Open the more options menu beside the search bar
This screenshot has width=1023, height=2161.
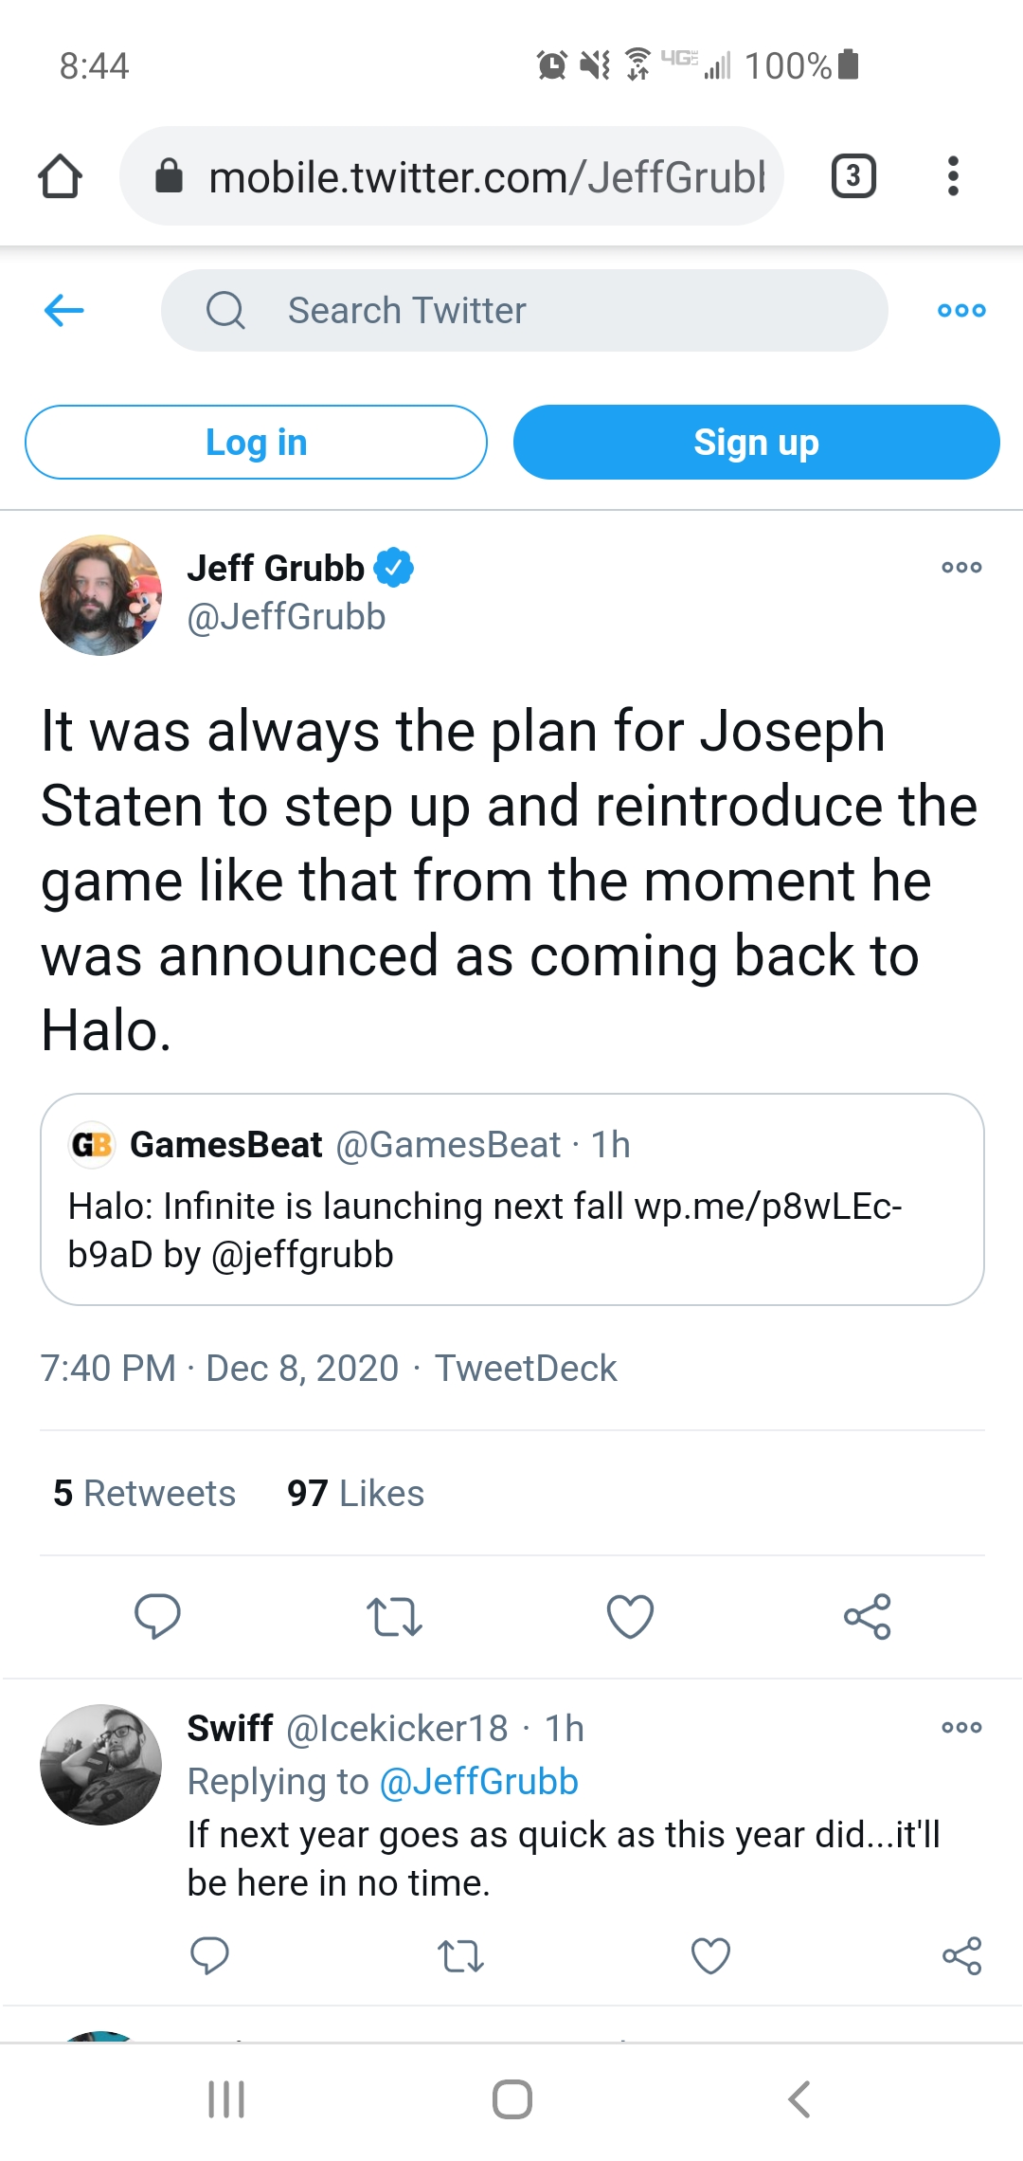point(960,310)
